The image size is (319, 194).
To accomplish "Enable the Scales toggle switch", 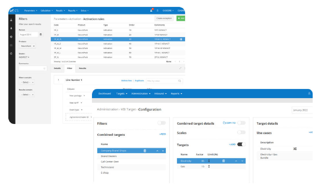I will click(241, 133).
